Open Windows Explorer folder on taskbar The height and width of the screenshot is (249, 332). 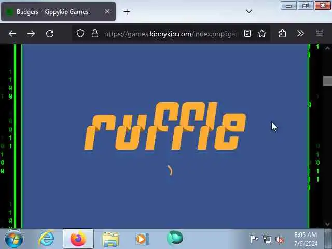(x=110, y=239)
